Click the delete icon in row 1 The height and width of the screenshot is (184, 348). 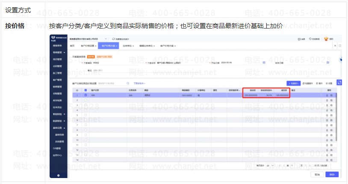(327, 95)
